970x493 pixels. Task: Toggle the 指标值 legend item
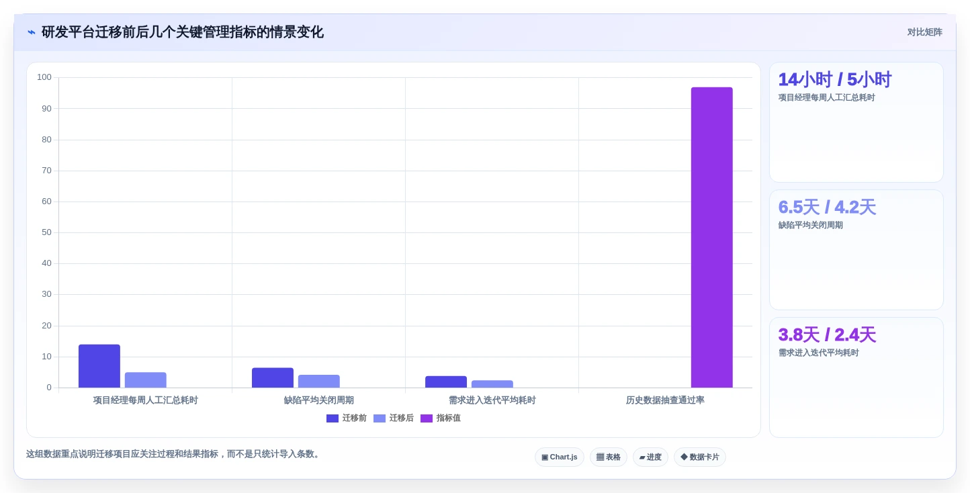pyautogui.click(x=441, y=418)
